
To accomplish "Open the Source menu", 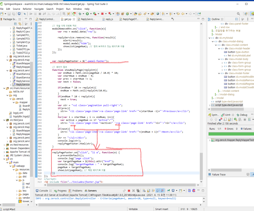I will [x=16, y=9].
